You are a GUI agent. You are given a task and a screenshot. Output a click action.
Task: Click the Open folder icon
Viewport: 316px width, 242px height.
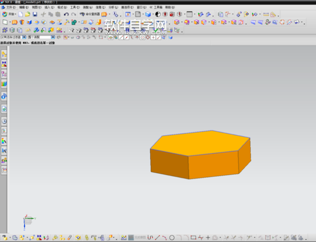click(x=28, y=14)
